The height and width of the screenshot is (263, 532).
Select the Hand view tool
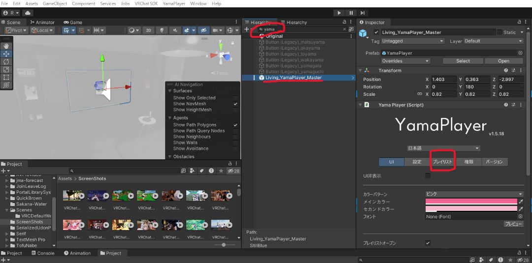pos(6,46)
